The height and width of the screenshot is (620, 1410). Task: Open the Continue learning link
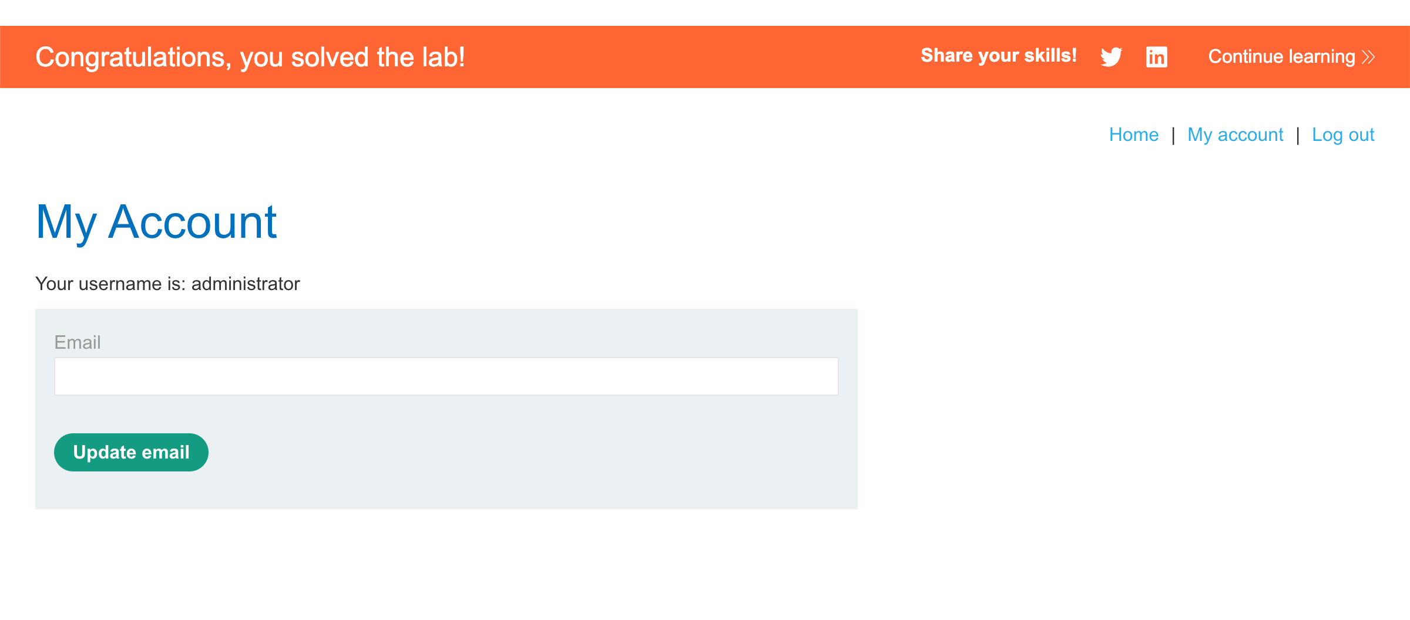(x=1281, y=57)
